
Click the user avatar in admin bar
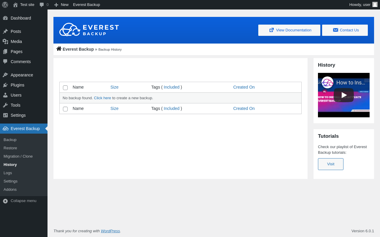375,4
